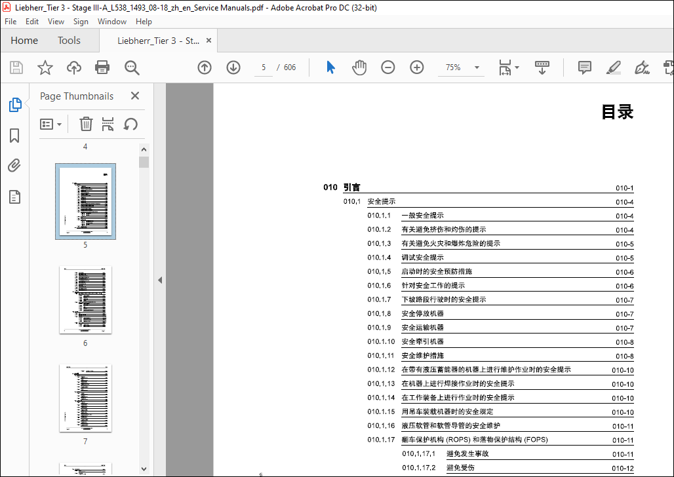Open the fit page options dropdown arrow
The height and width of the screenshot is (477, 674).
click(517, 67)
